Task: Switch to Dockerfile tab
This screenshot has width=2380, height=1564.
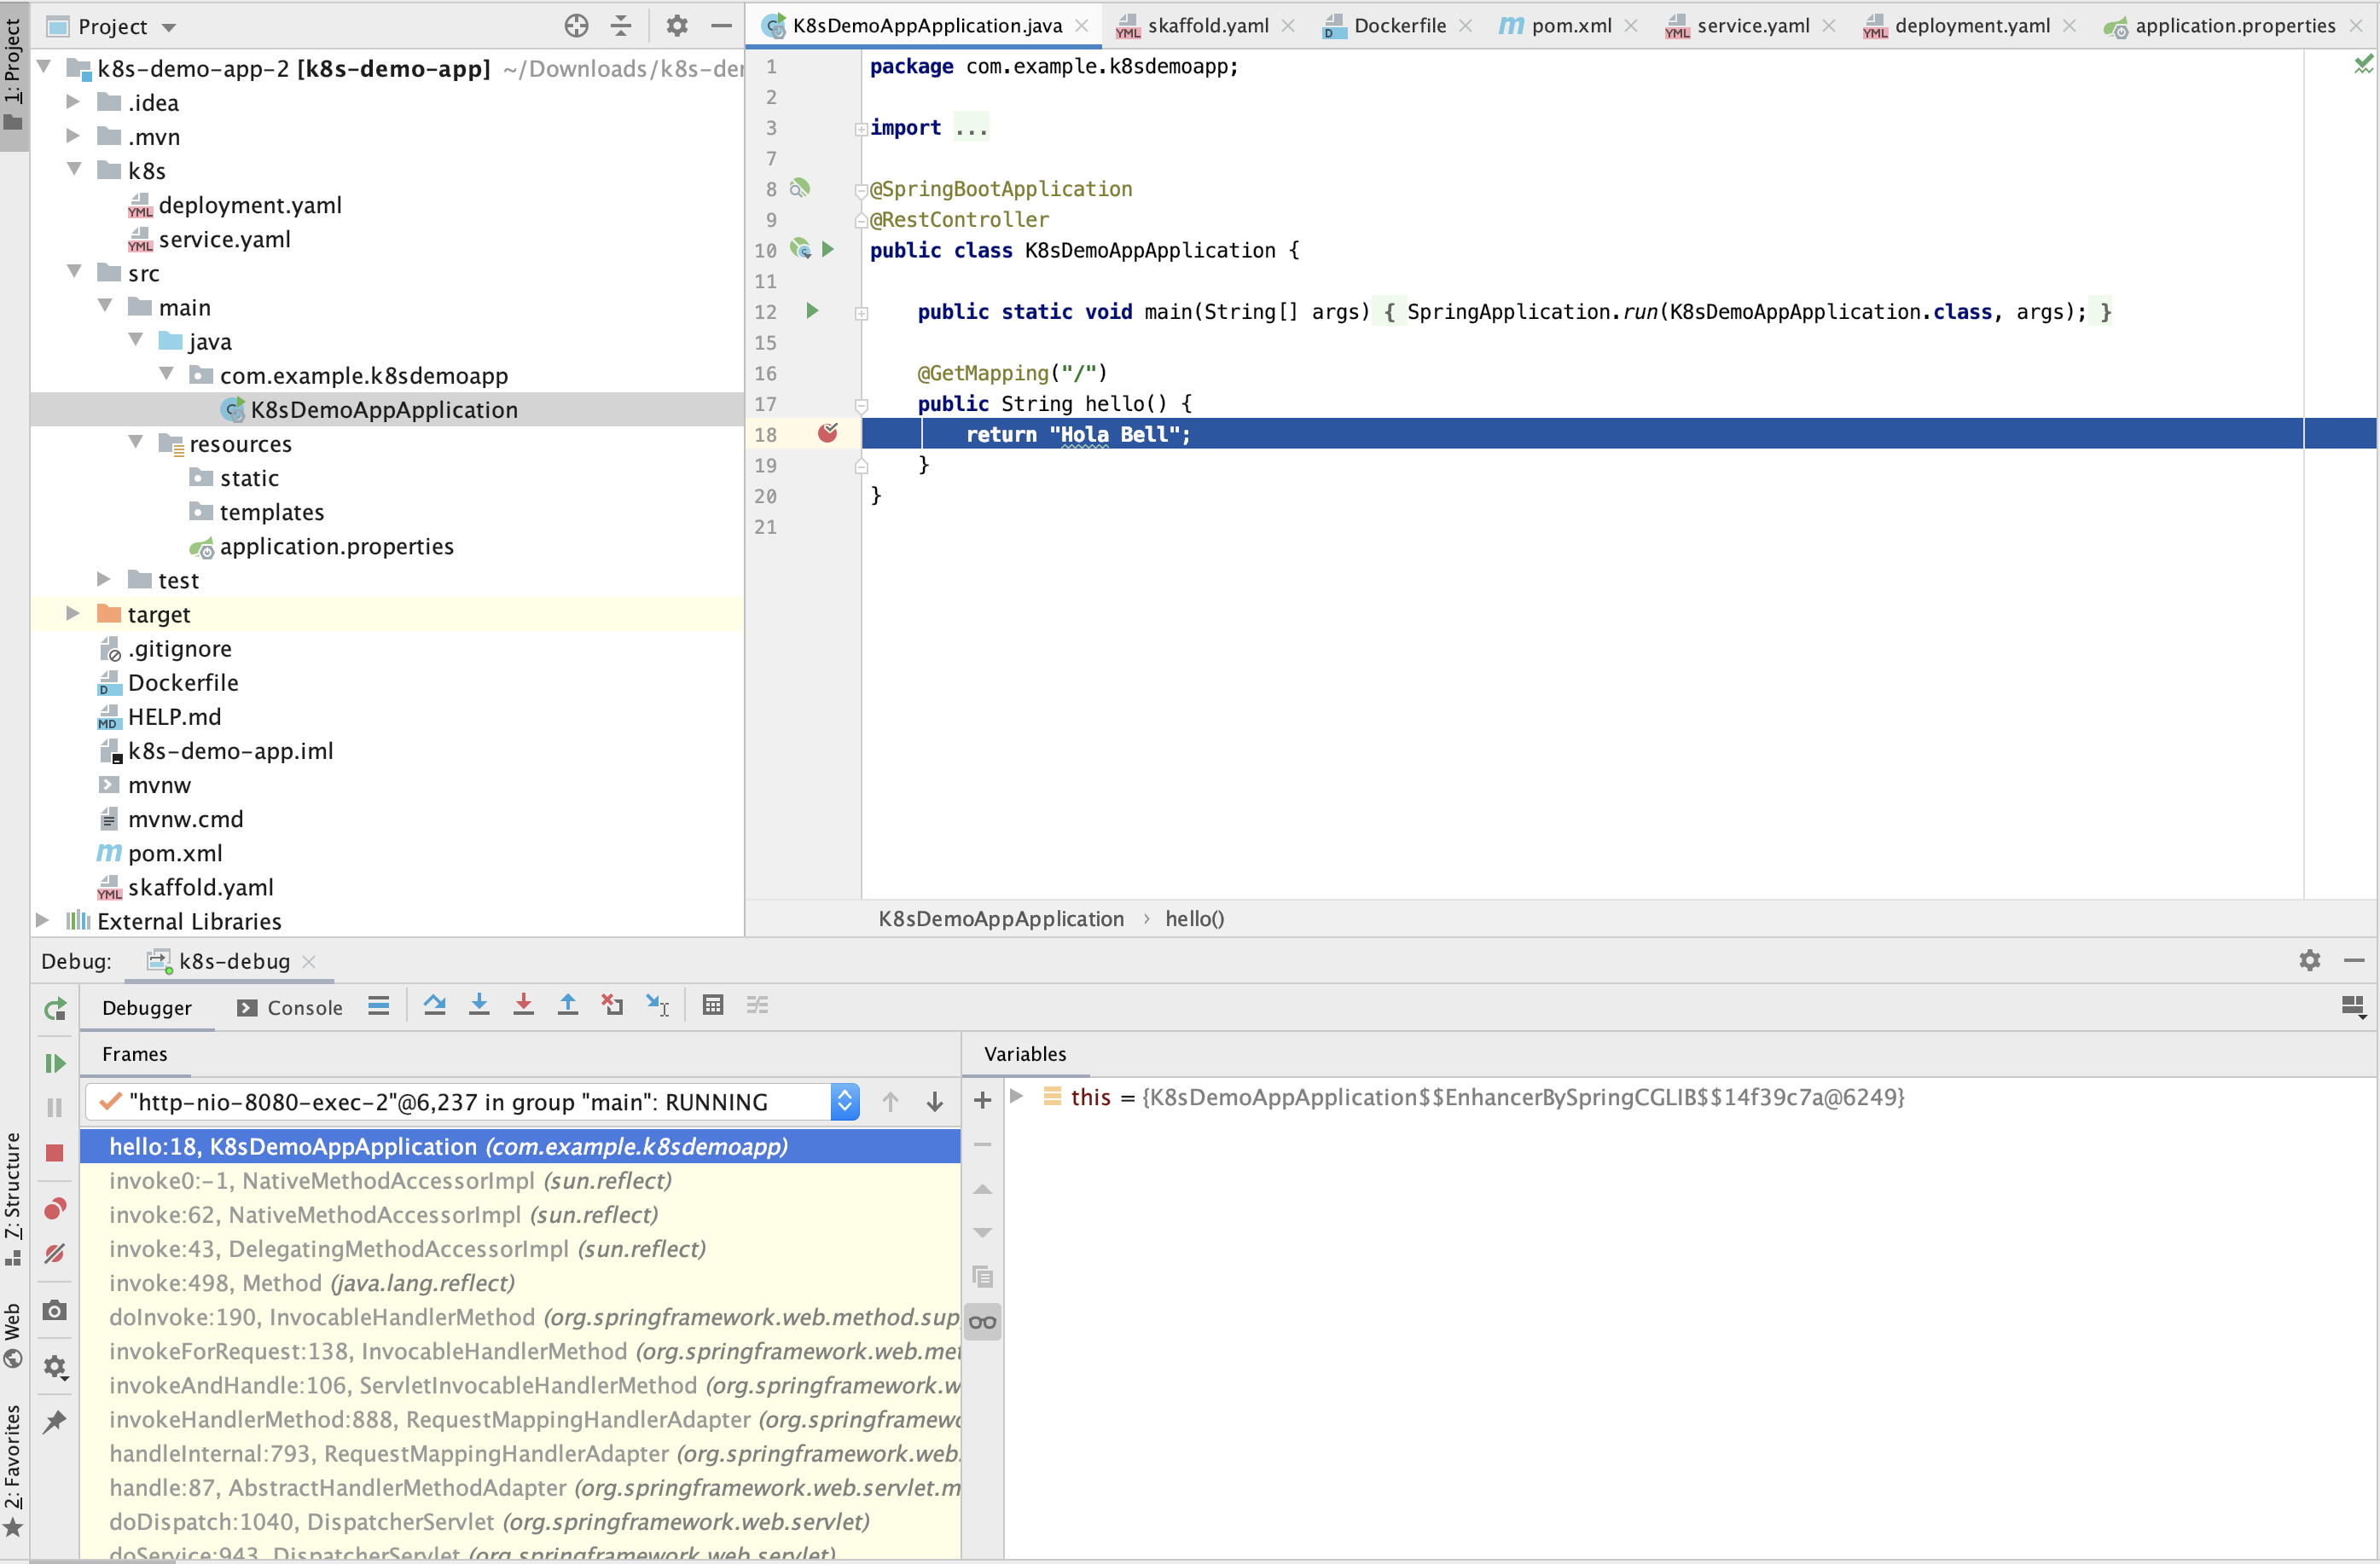Action: pyautogui.click(x=1399, y=26)
